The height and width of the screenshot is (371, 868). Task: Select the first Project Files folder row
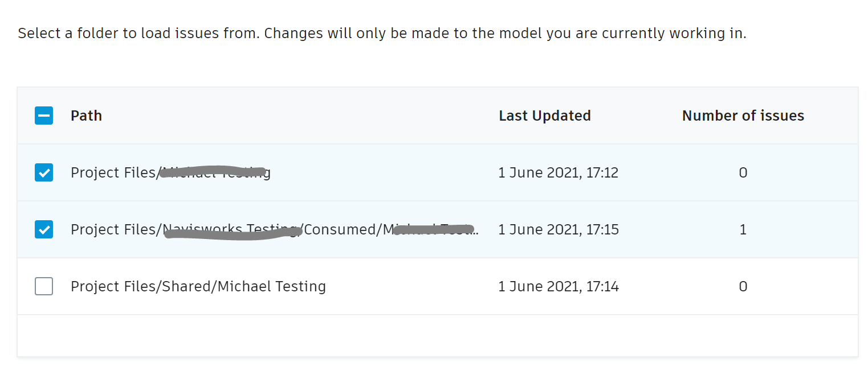tap(44, 172)
